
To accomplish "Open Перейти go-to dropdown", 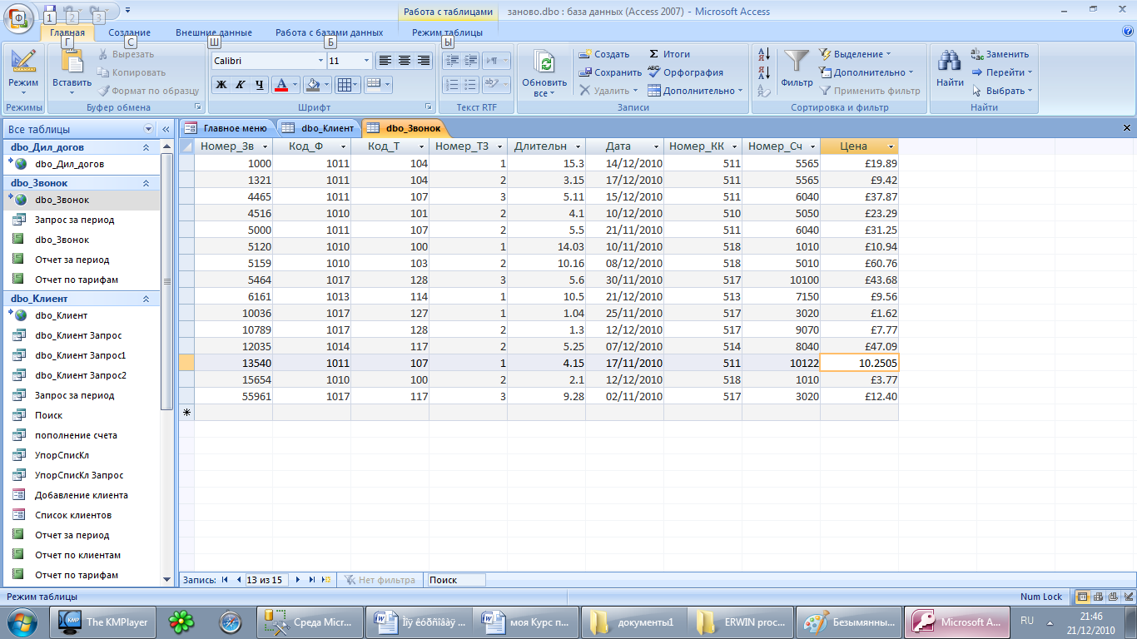I will pyautogui.click(x=1002, y=72).
